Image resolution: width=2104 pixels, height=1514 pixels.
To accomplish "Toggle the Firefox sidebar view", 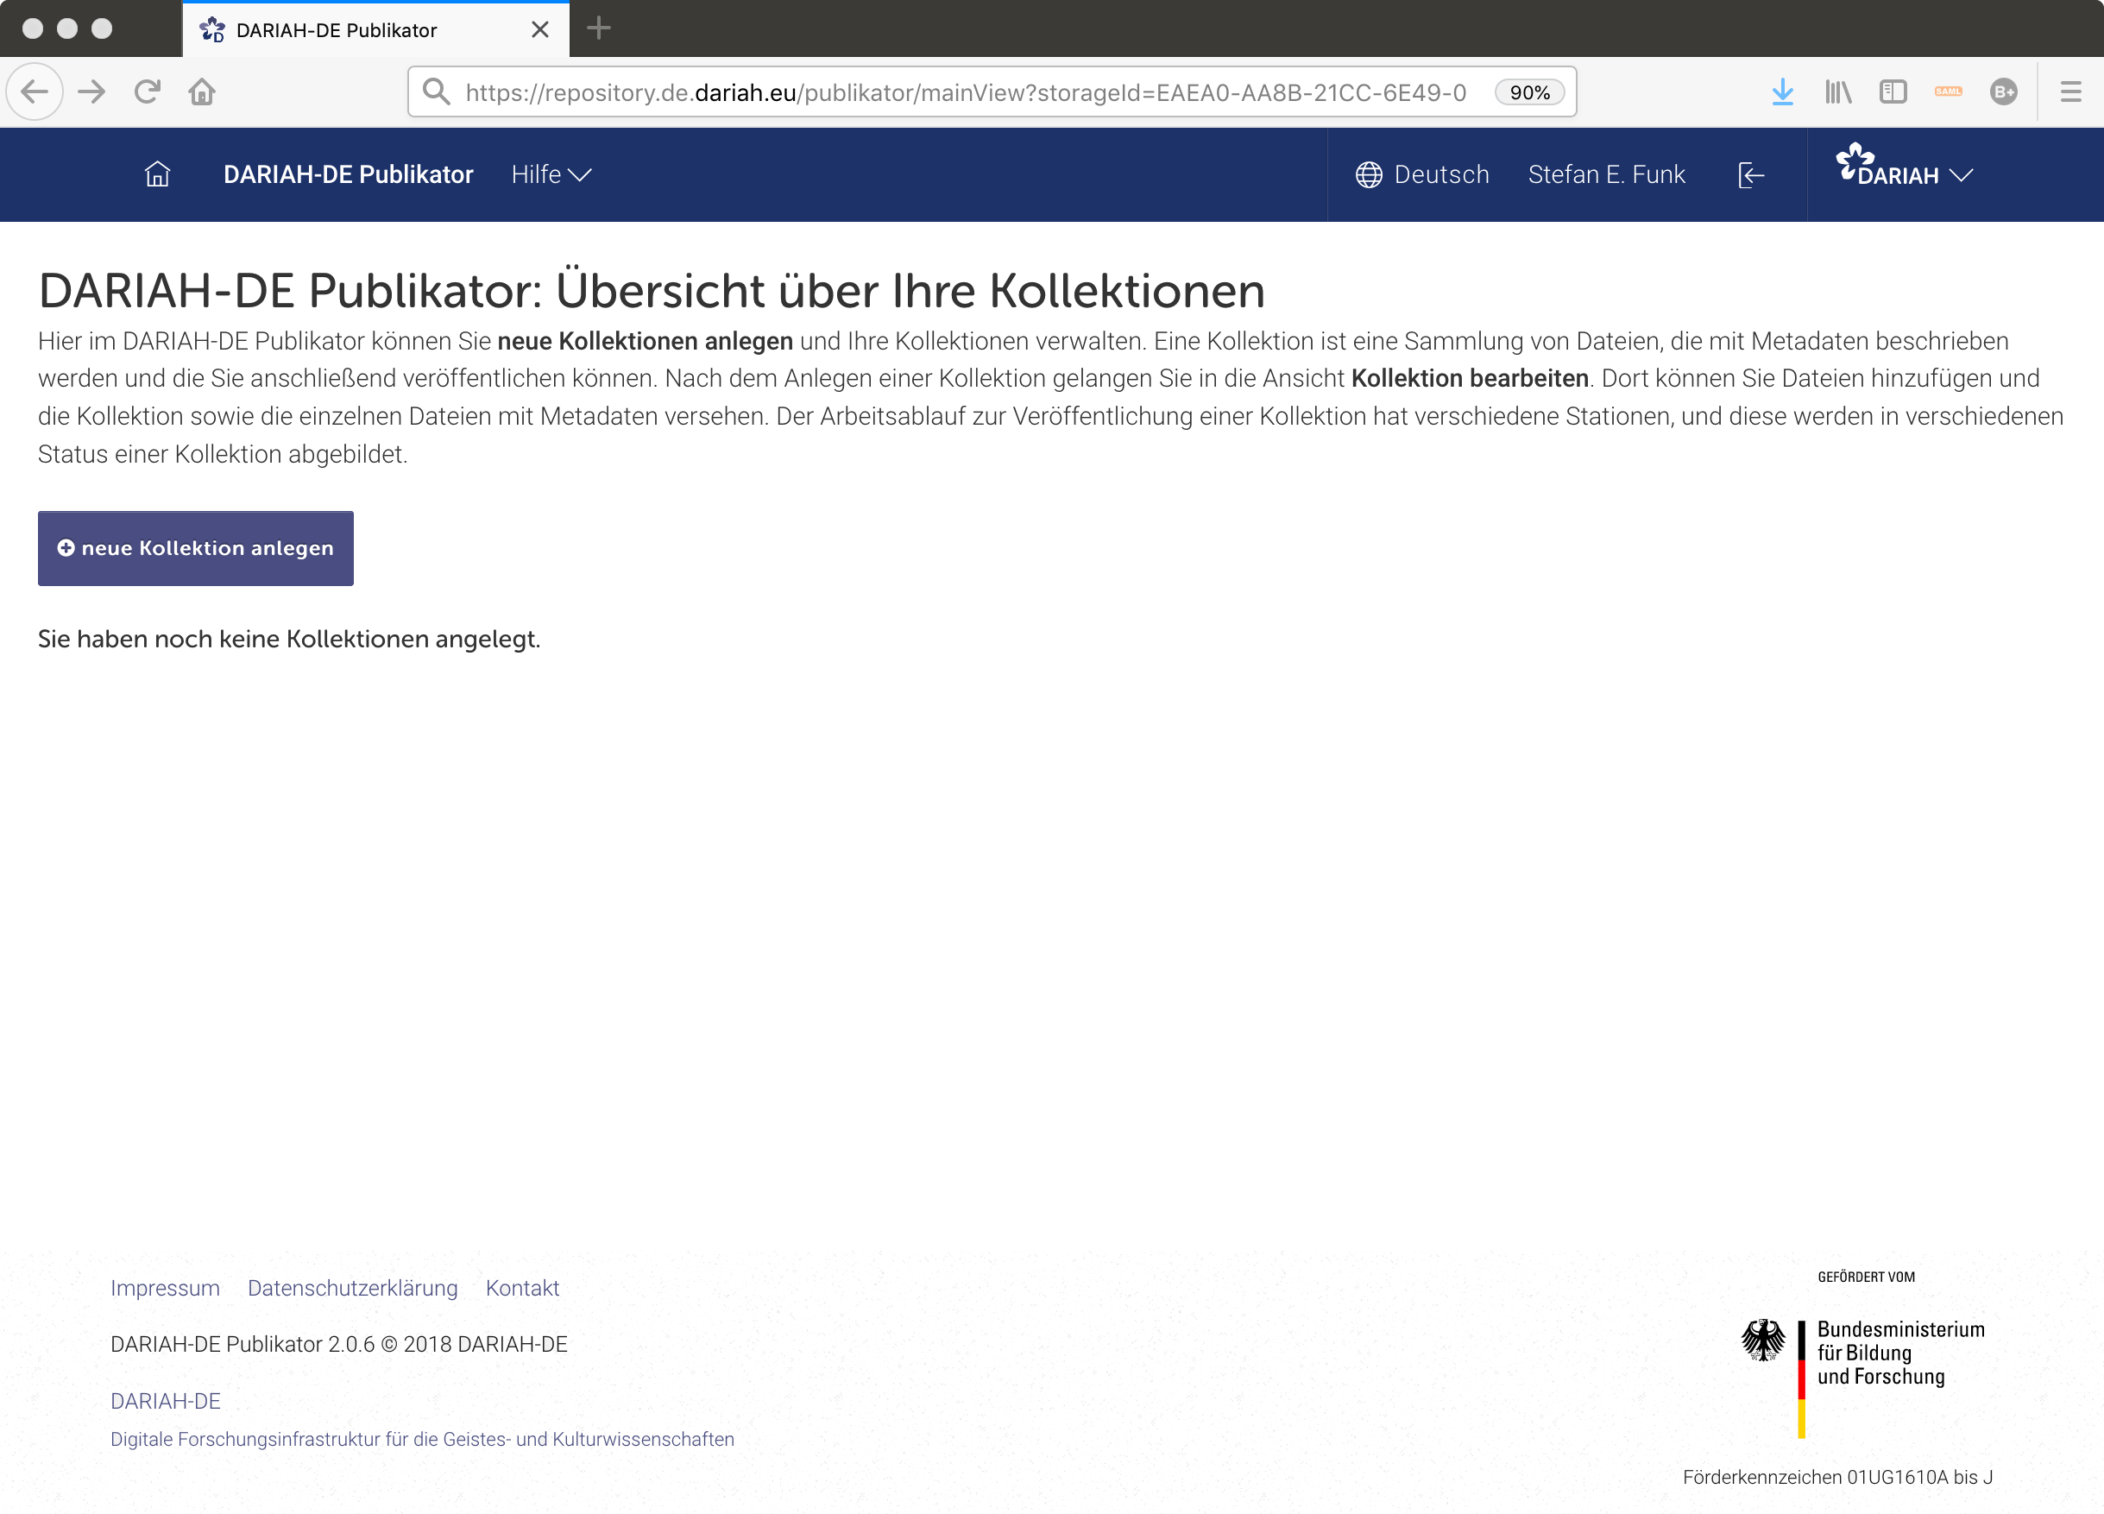I will tap(1893, 91).
